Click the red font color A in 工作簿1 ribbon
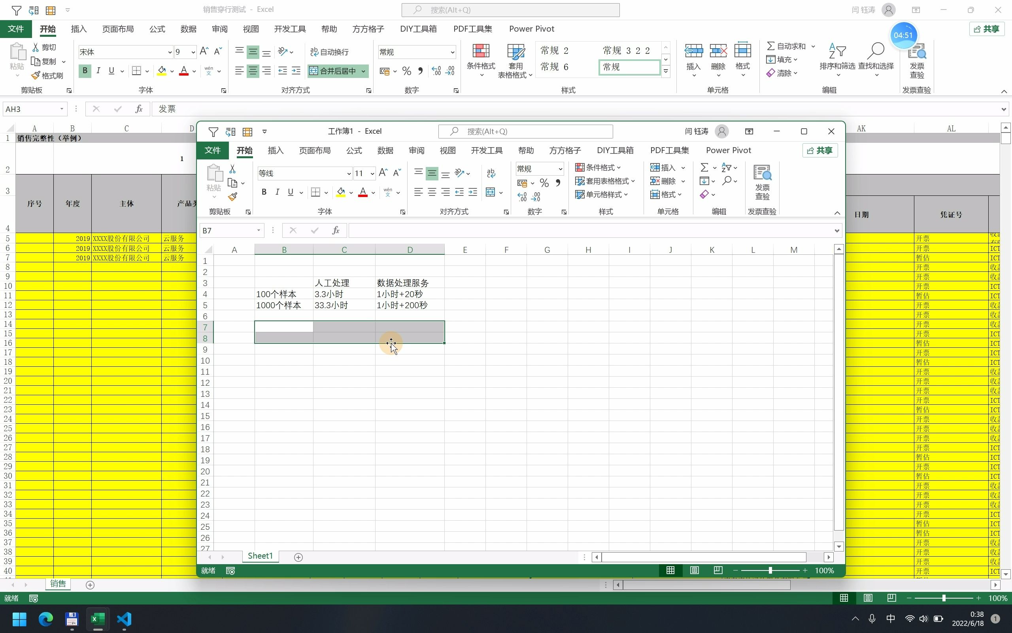1012x633 pixels. pyautogui.click(x=363, y=192)
